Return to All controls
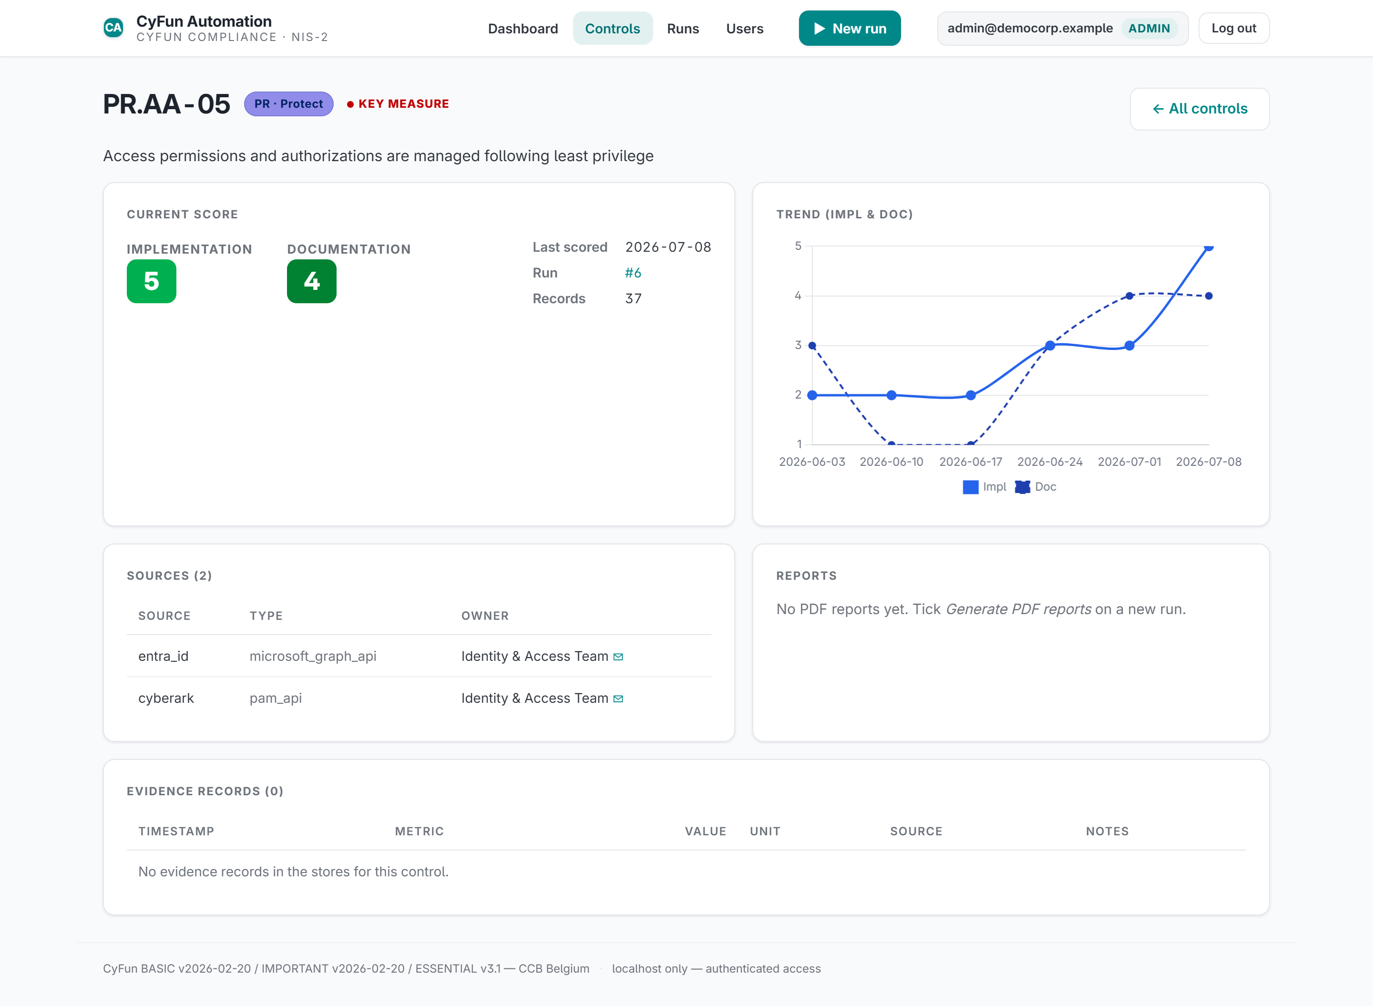Screen dimensions: 1373x1006 [x=1199, y=109]
